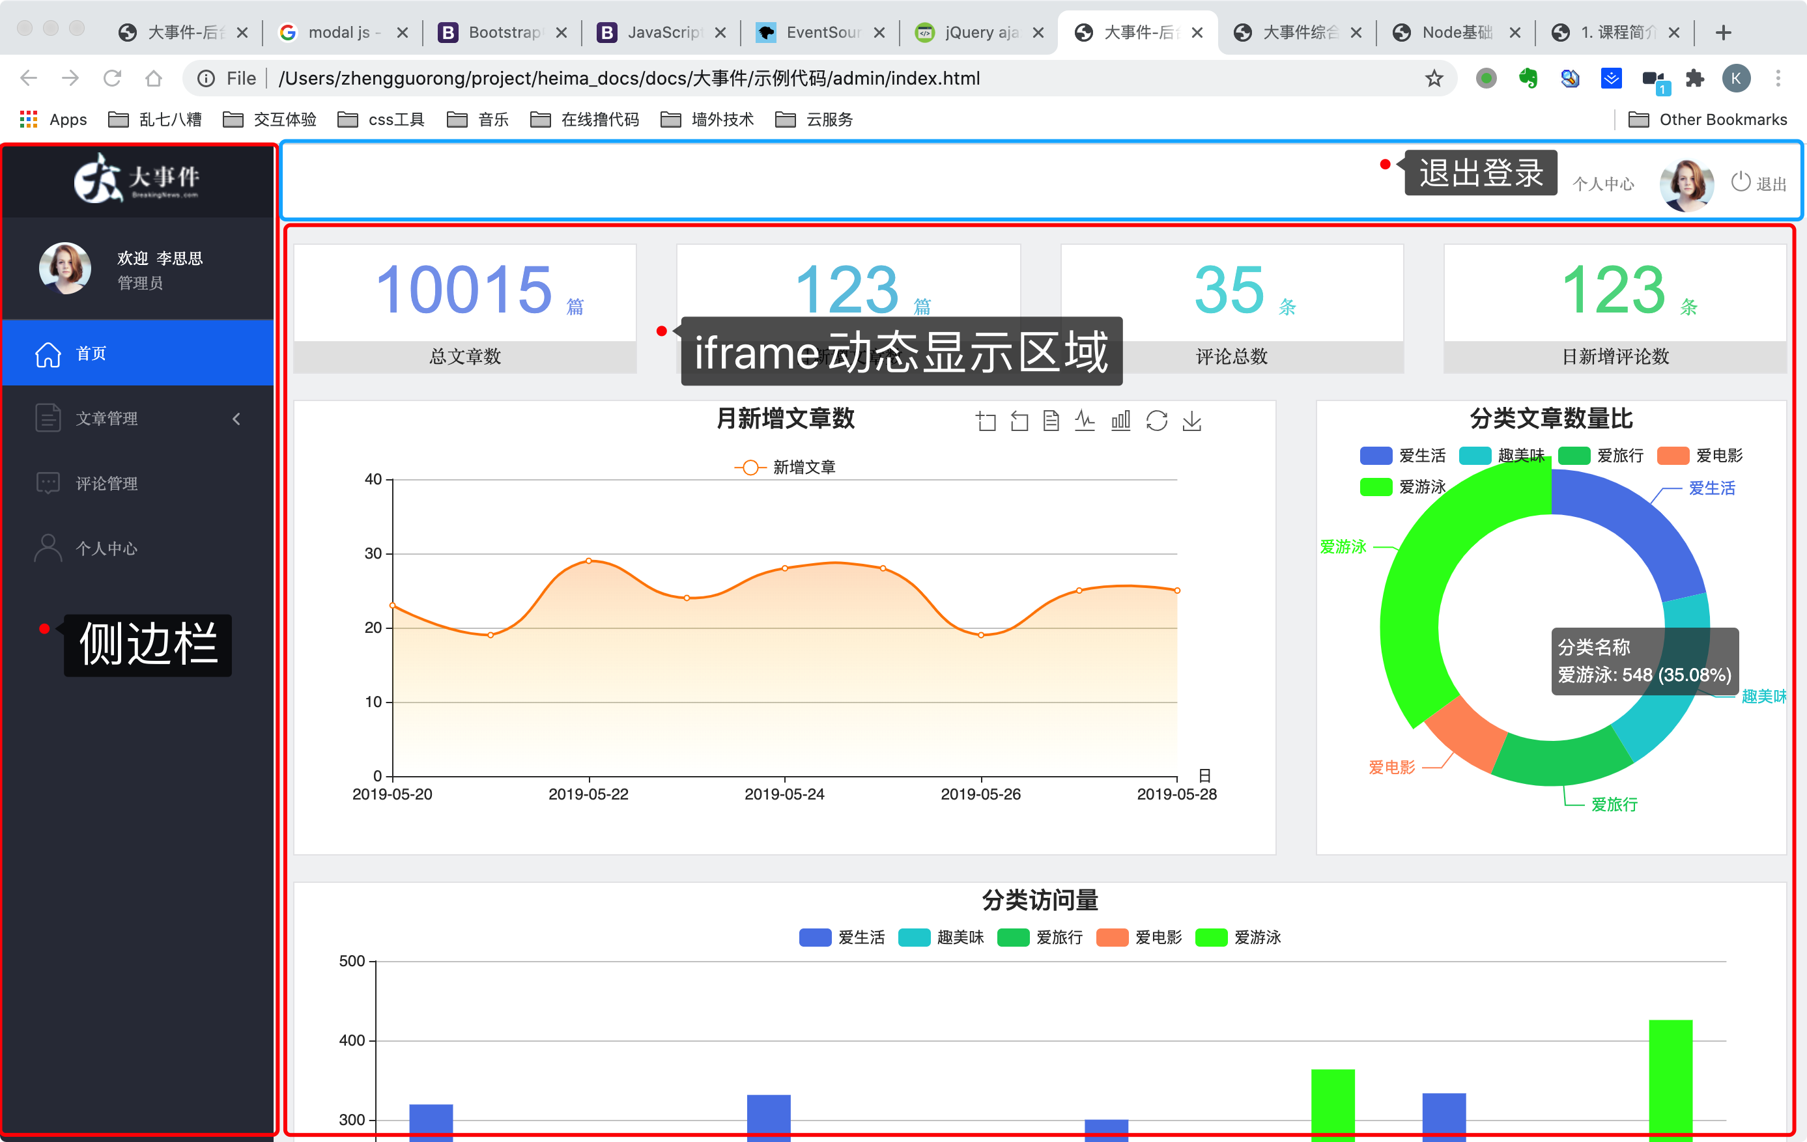Click the restore refresh icon in chart toolbox
Screen dimensions: 1807x1142
(x=1156, y=421)
